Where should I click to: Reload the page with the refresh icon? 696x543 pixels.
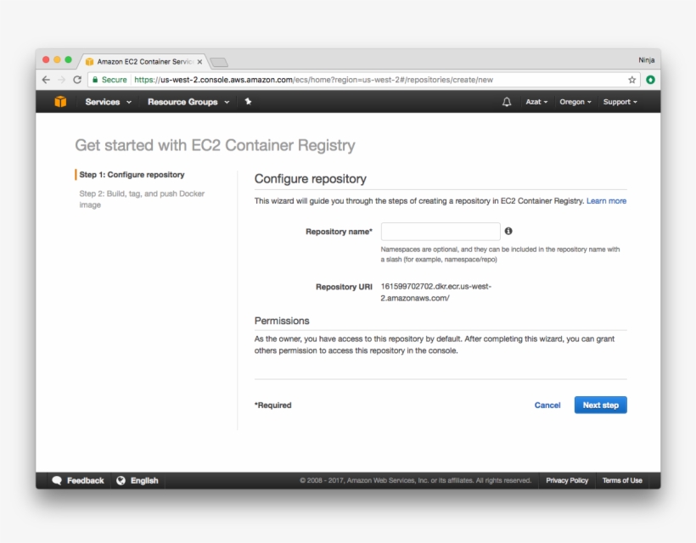[x=76, y=78]
